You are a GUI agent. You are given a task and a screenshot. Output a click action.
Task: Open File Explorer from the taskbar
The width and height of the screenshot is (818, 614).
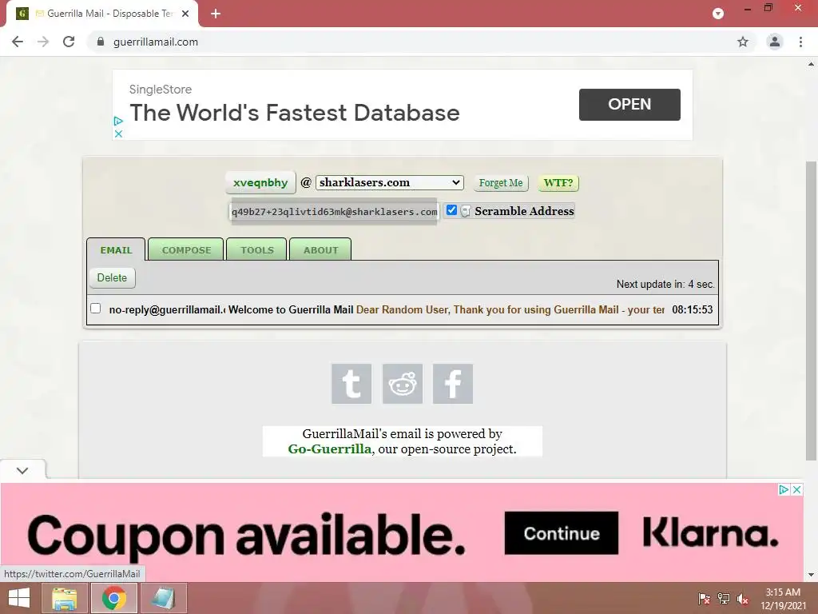[x=65, y=598]
